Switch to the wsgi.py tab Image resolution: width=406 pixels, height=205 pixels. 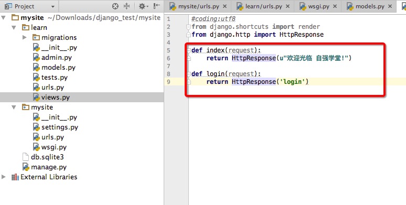click(x=318, y=6)
